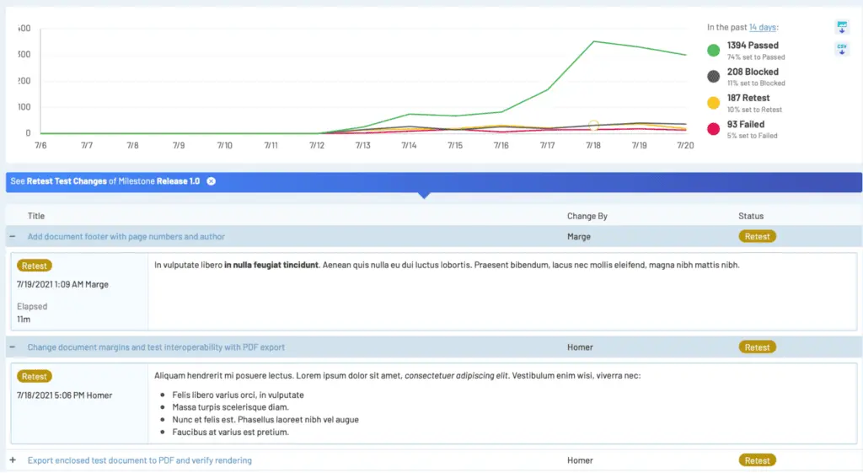
Task: Click the Title column header
Action: [35, 216]
